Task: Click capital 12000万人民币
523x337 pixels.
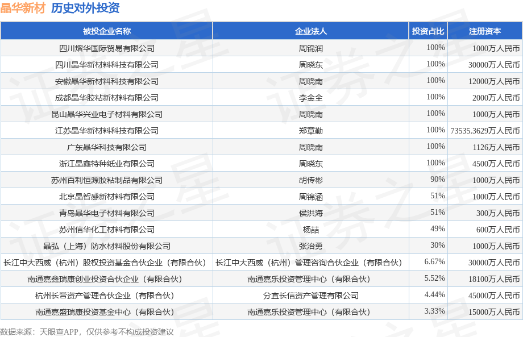Action: click(494, 81)
